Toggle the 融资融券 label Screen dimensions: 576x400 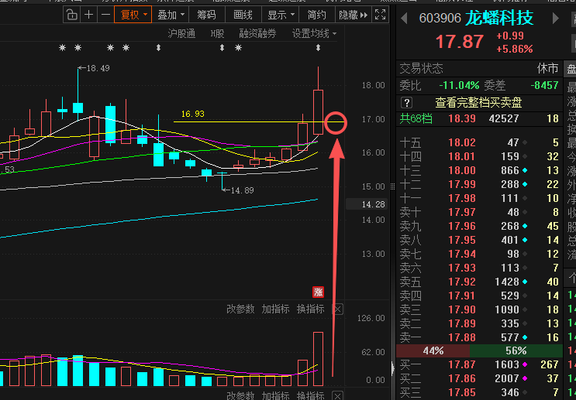pyautogui.click(x=257, y=34)
